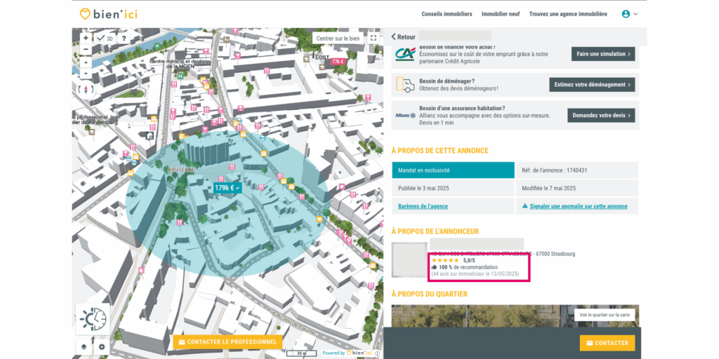This screenshot has height=359, width=719.
Task: Open the map settings gear
Action: pyautogui.click(x=102, y=346)
